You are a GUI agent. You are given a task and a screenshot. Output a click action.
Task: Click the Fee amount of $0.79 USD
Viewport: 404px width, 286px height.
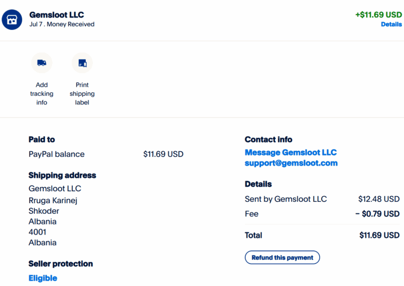pyautogui.click(x=377, y=214)
